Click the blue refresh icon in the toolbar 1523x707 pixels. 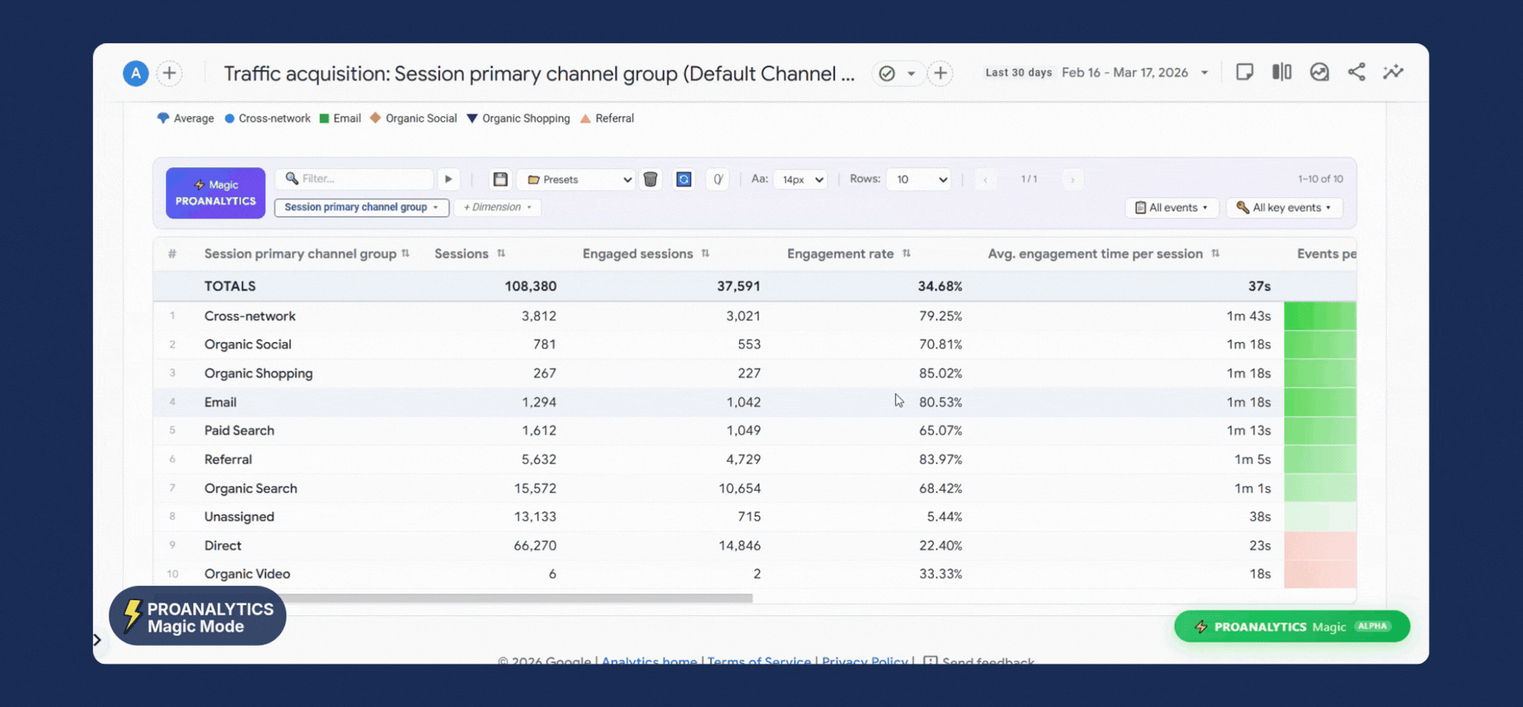click(x=684, y=179)
